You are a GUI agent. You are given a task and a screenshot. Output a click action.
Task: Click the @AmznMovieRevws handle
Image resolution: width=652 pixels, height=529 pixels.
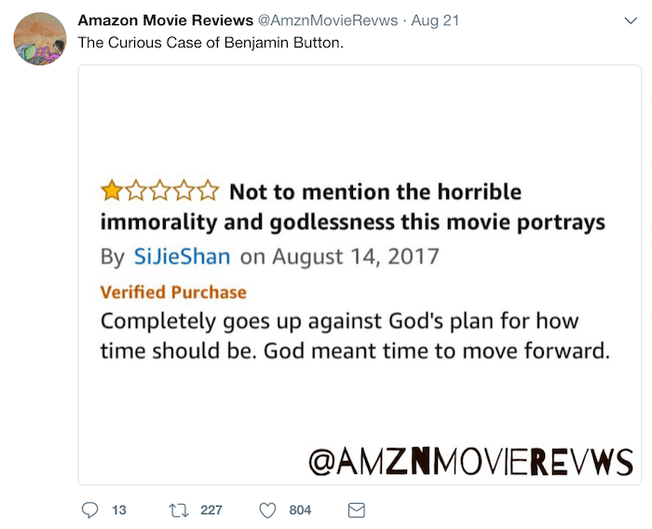click(328, 20)
